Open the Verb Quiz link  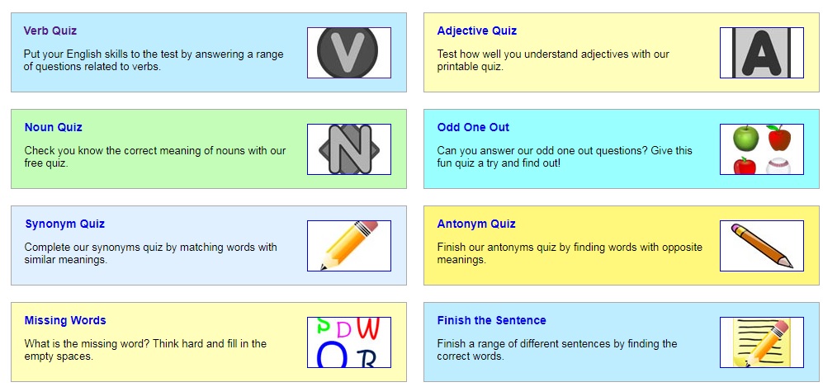[50, 31]
